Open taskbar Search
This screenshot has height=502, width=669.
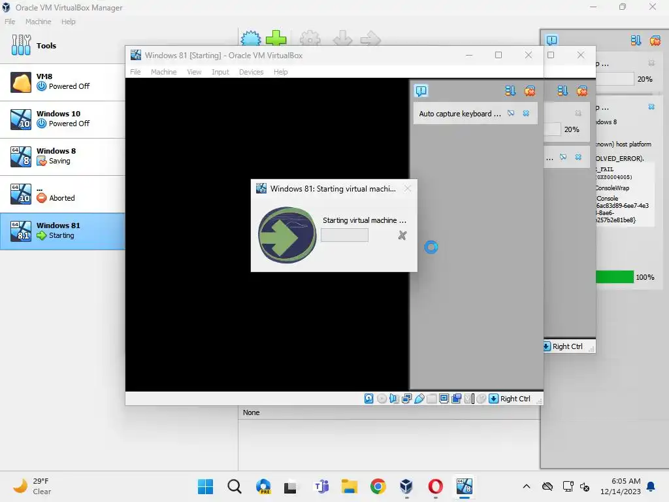pyautogui.click(x=235, y=486)
